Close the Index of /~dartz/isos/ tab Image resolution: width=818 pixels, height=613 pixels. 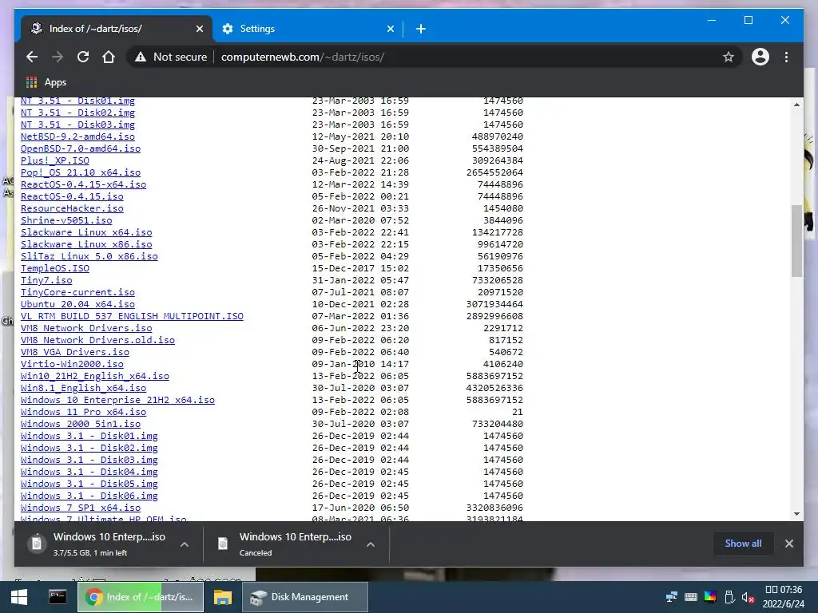point(199,30)
